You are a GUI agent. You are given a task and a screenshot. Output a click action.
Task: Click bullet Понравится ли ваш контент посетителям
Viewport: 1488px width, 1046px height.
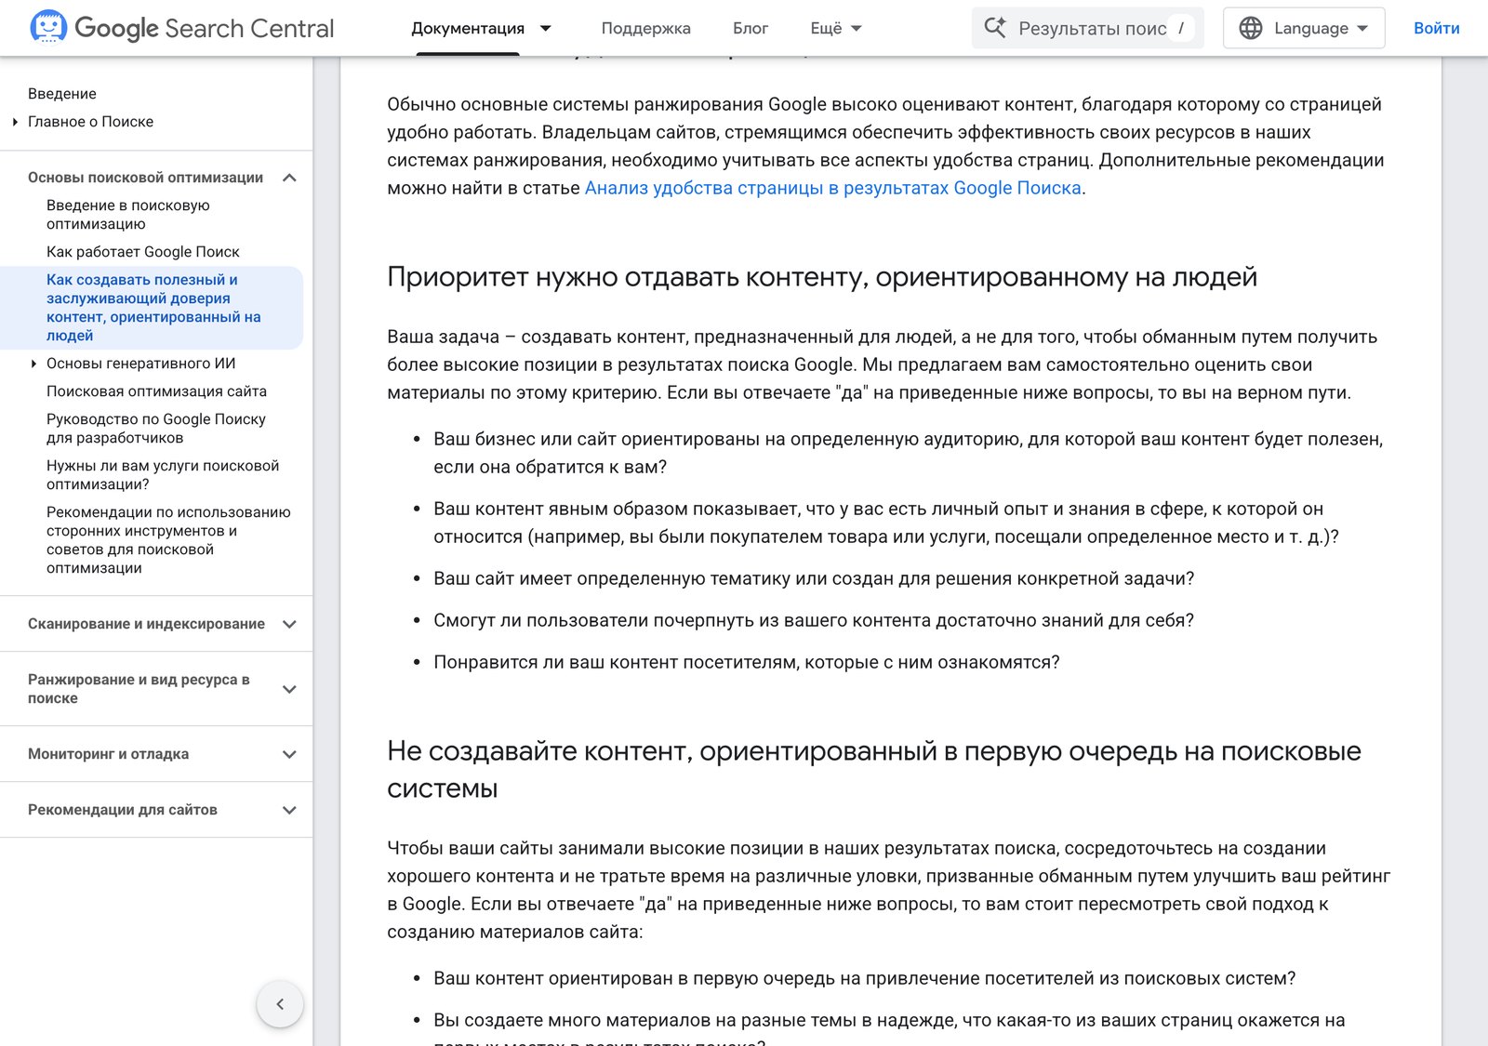tap(747, 662)
